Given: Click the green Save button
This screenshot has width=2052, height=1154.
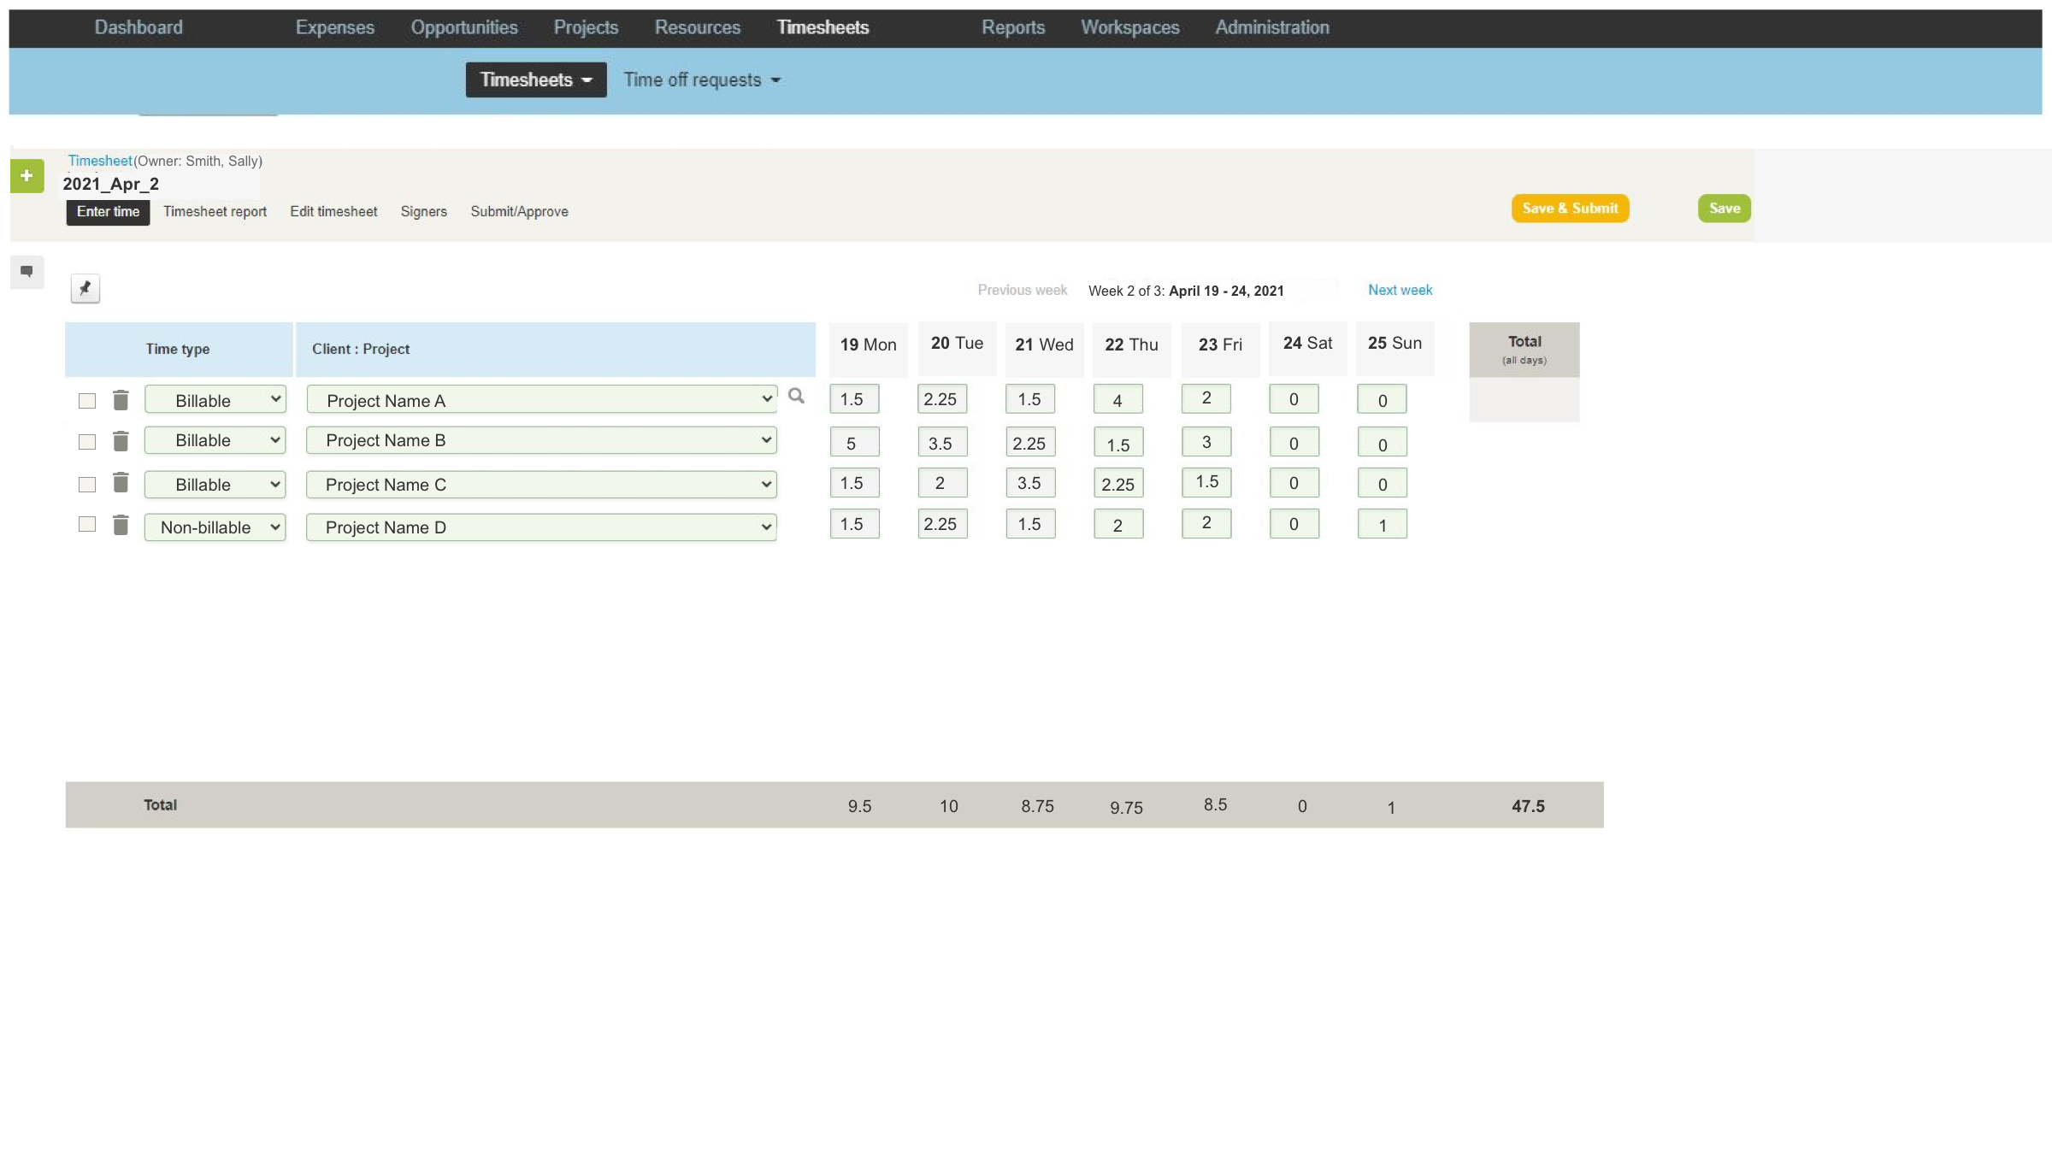Looking at the screenshot, I should click(1724, 209).
